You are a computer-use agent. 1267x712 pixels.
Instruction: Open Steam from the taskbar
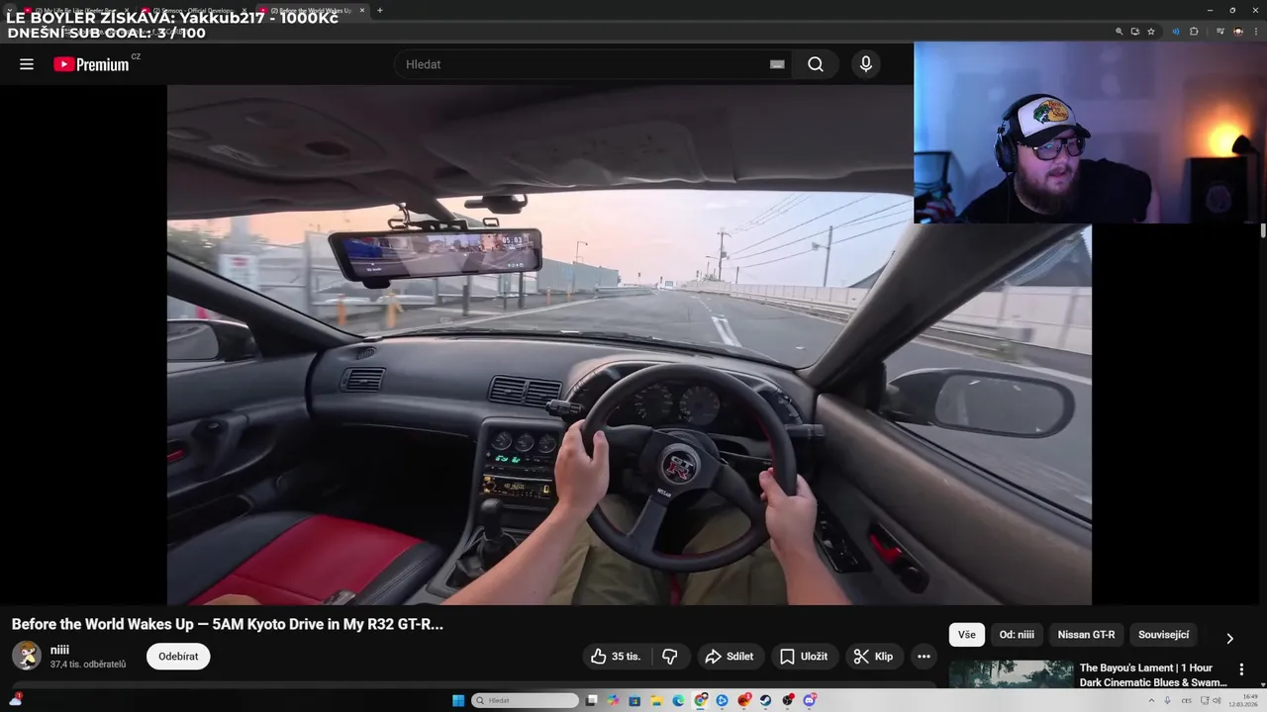coord(765,700)
